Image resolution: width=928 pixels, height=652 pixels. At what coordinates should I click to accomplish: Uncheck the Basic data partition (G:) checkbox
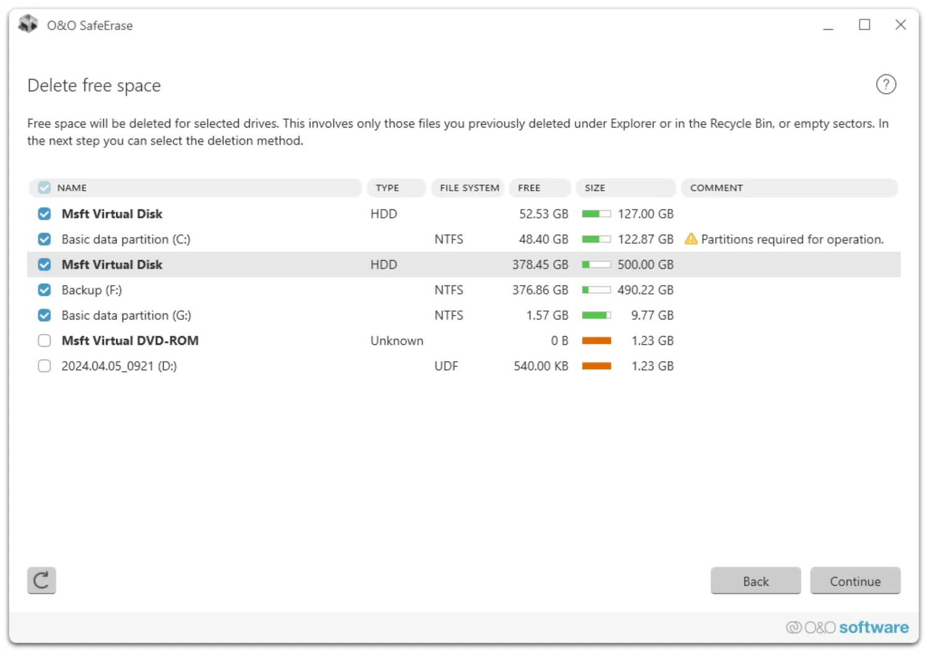point(45,315)
